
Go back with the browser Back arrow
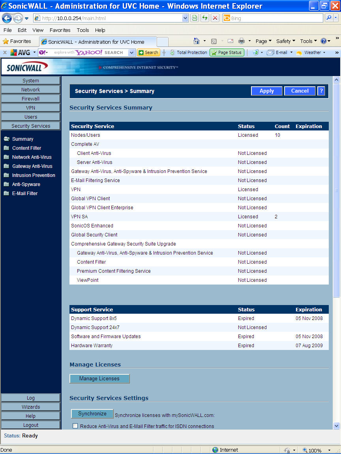tap(7, 18)
